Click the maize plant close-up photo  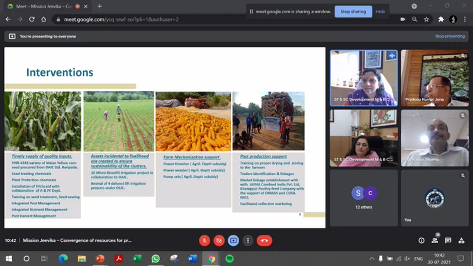pyautogui.click(x=43, y=122)
